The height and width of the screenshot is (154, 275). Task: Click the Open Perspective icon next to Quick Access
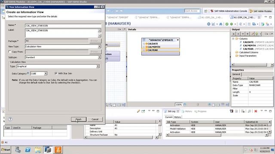(x=206, y=11)
